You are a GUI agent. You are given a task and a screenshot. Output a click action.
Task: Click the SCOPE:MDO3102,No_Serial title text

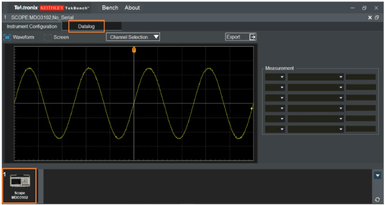[42, 17]
